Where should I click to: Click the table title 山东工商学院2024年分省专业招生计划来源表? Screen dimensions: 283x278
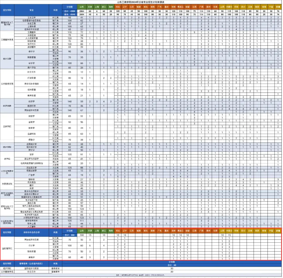pos(141,2)
